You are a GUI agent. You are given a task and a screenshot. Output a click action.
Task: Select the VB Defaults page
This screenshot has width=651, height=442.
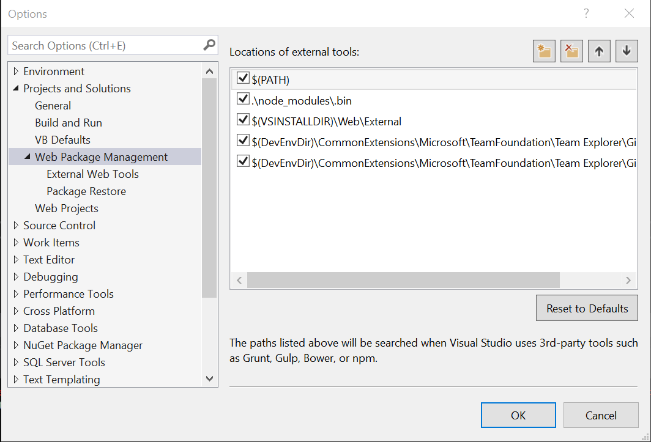(62, 140)
